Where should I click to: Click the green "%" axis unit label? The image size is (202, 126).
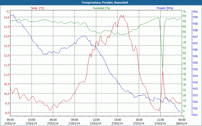pyautogui.click(x=185, y=12)
